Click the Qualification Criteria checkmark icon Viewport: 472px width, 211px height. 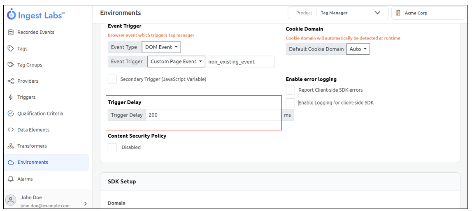point(11,114)
